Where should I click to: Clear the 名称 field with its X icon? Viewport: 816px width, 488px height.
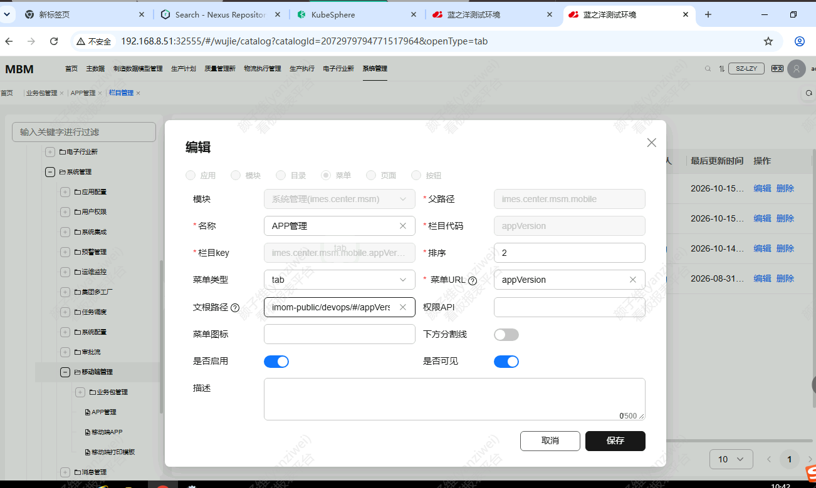[x=403, y=226]
